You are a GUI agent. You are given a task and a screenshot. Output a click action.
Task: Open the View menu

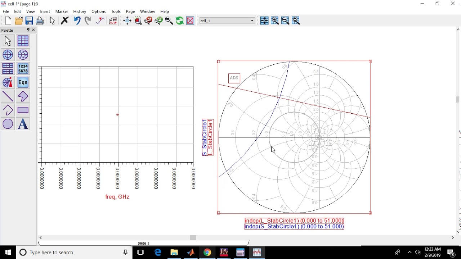tap(31, 12)
